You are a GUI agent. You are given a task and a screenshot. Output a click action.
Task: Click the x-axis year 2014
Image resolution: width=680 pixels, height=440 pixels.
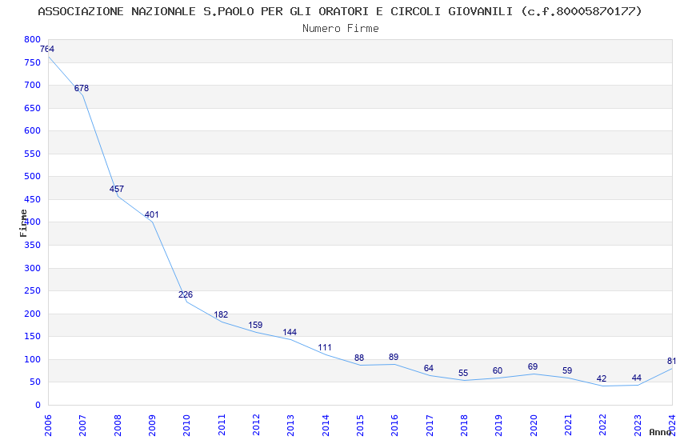click(326, 426)
